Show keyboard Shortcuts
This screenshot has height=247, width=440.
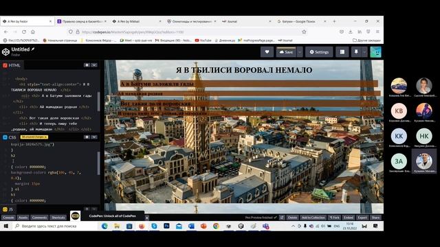point(58,217)
